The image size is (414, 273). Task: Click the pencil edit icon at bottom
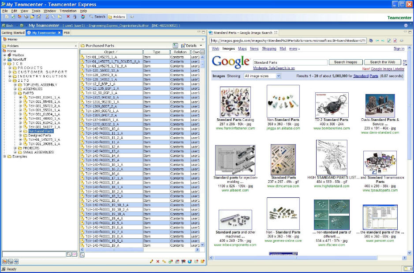(151, 262)
